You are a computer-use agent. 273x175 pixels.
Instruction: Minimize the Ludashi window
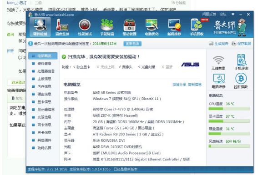pyautogui.click(x=241, y=15)
